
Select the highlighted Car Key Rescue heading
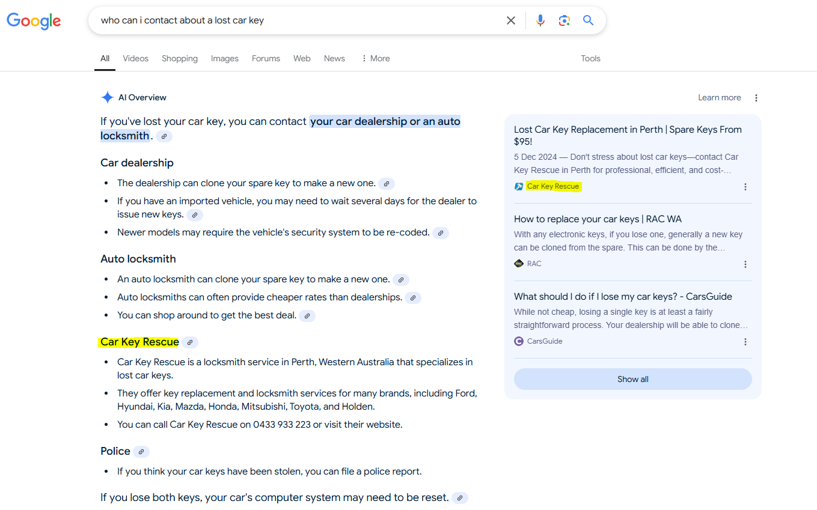point(139,342)
